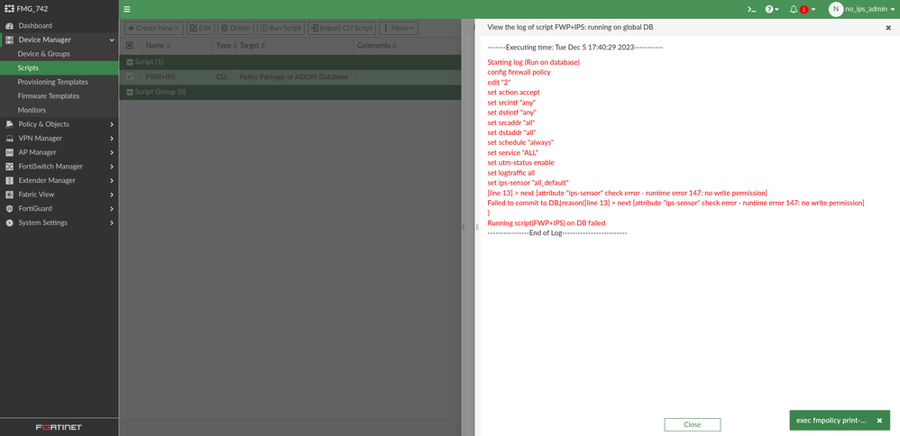Sort by the Comments column
Image resolution: width=900 pixels, height=436 pixels.
[377, 45]
